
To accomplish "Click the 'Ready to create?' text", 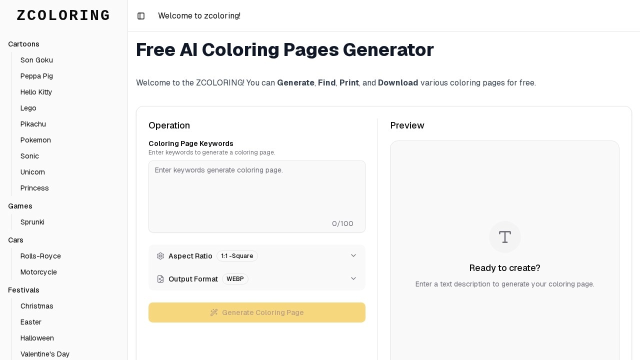I will (505, 268).
